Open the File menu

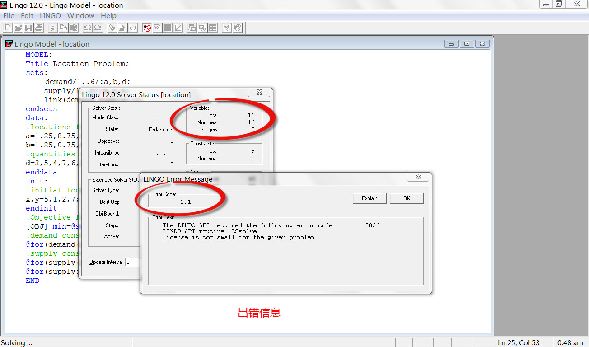coord(9,16)
